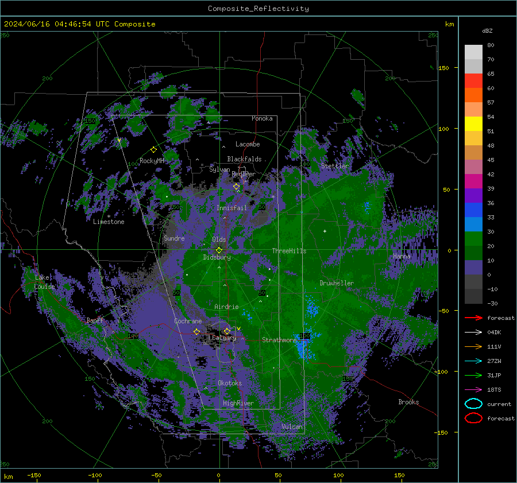This screenshot has width=517, height=483.
Task: Click the Okotoks city label
Action: [x=230, y=383]
